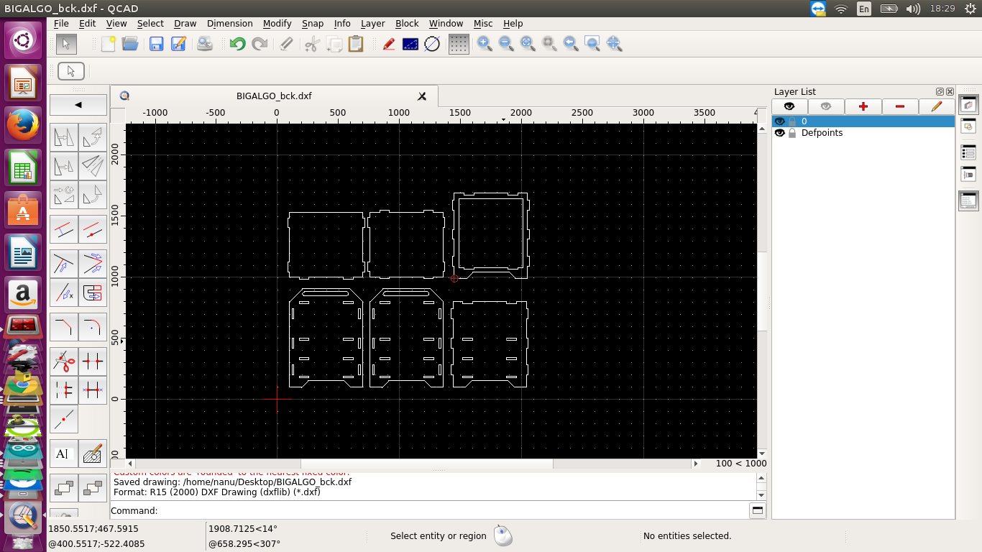Image resolution: width=982 pixels, height=552 pixels.
Task: Click inside the Command input field
Action: click(453, 510)
